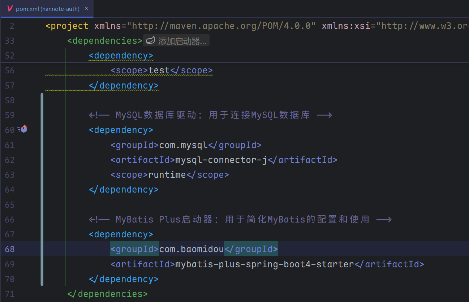The image size is (469, 302).
Task: Click the test scope value on line 56
Action: coord(159,70)
